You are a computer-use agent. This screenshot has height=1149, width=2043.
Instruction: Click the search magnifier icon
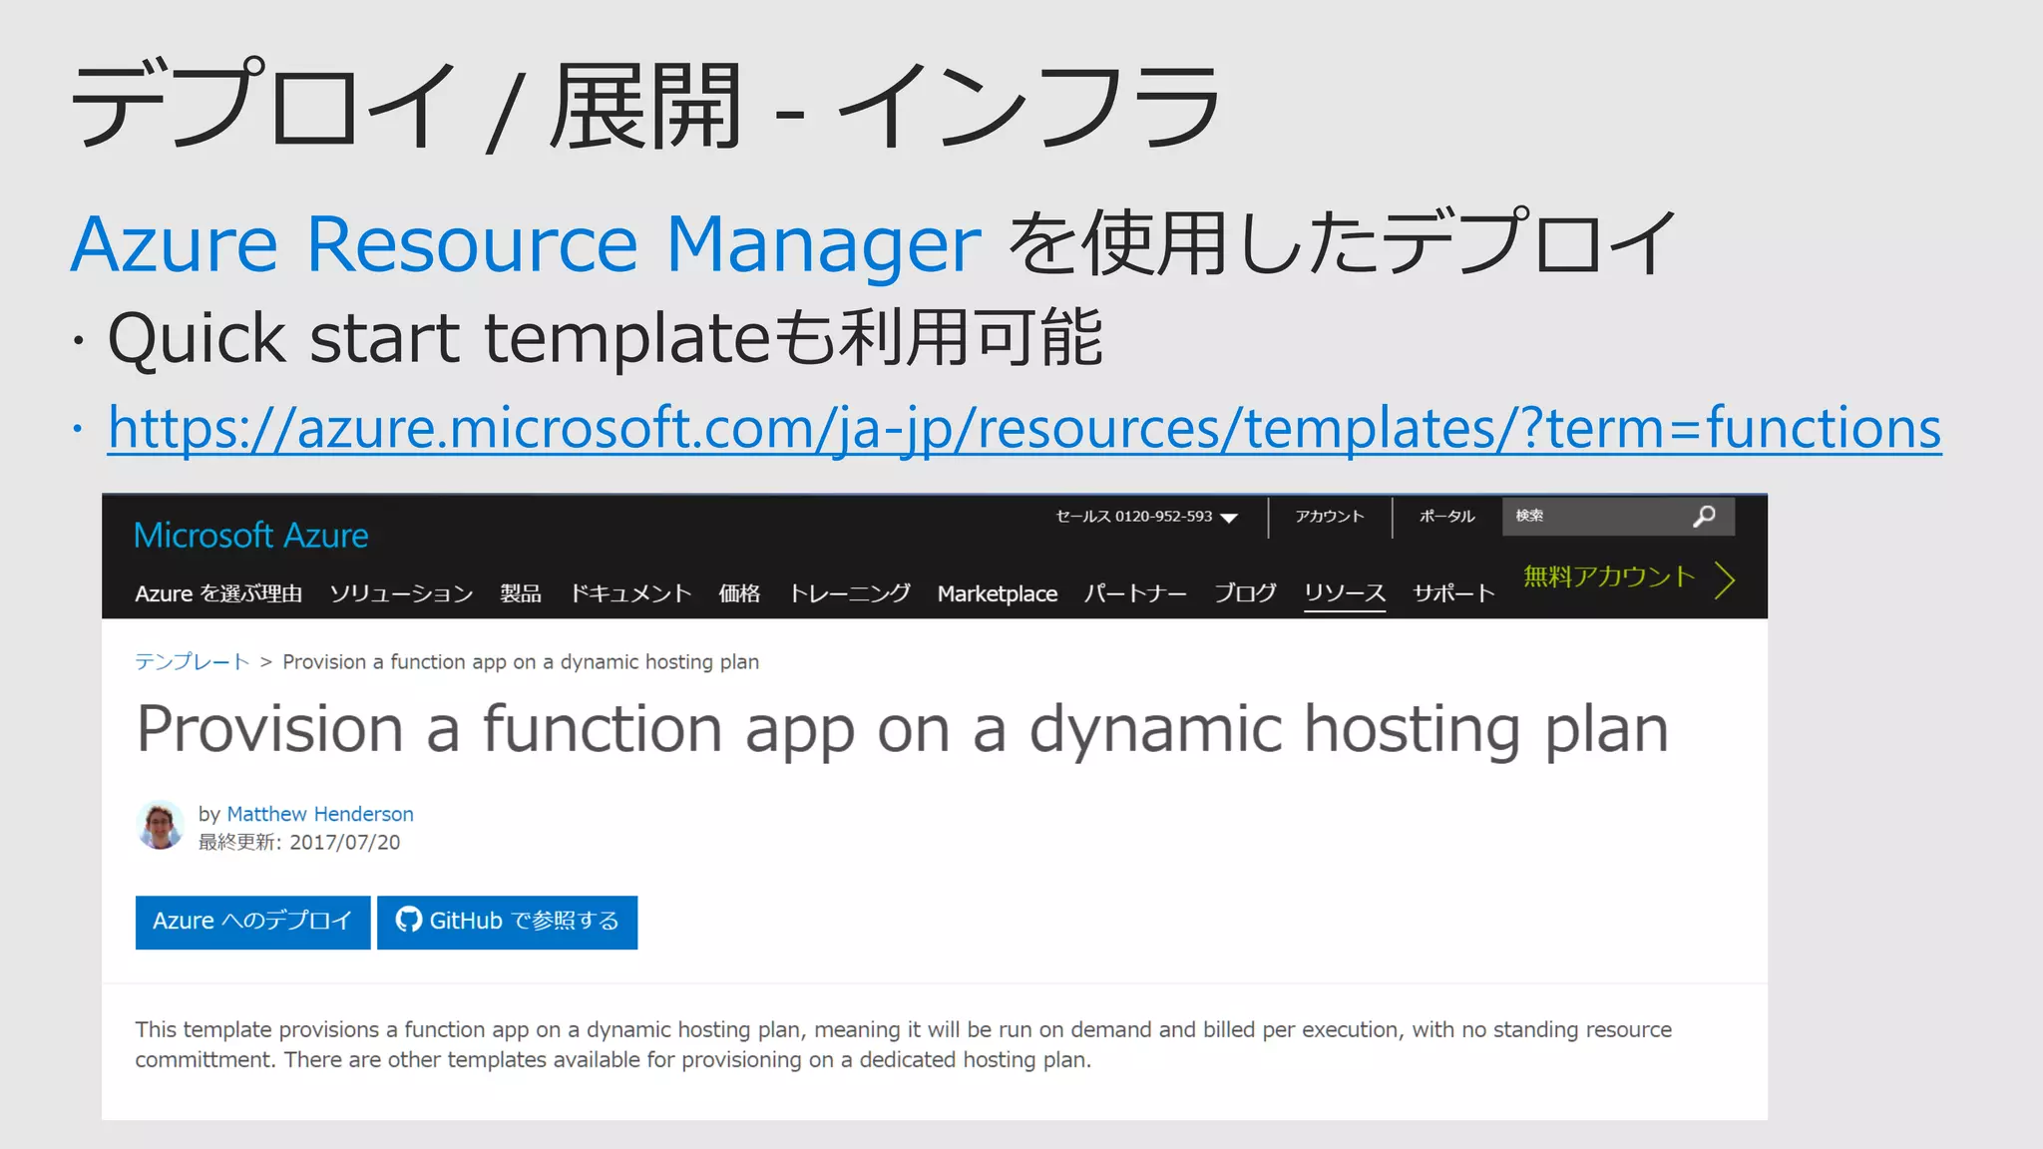point(1704,516)
